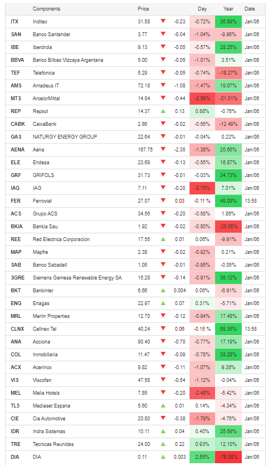This screenshot has width=269, height=466.
Task: Click the green up arrow in Repsol row
Action: 163,111
